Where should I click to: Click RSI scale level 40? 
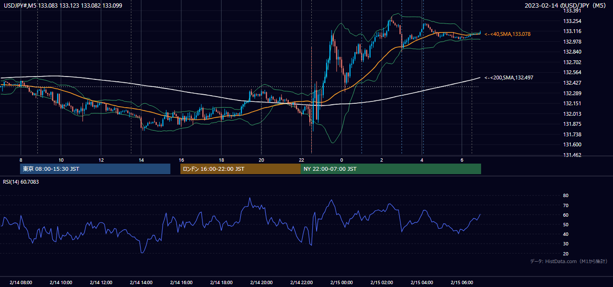566,234
